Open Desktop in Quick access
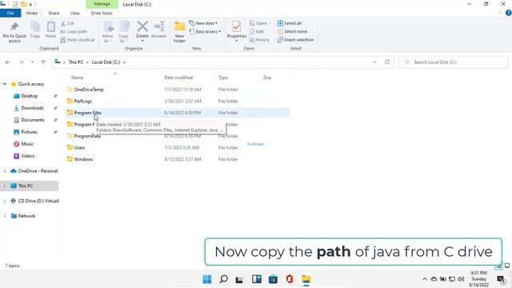 [29, 96]
